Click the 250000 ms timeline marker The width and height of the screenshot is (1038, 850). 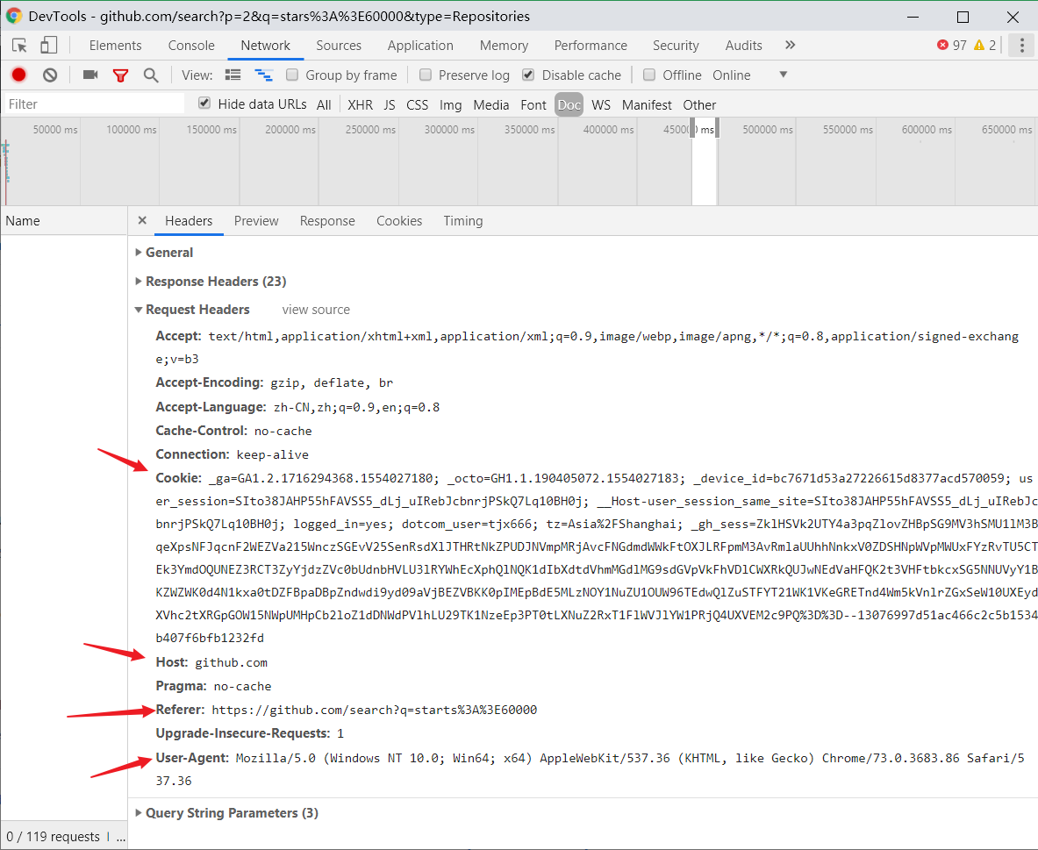[x=370, y=129]
